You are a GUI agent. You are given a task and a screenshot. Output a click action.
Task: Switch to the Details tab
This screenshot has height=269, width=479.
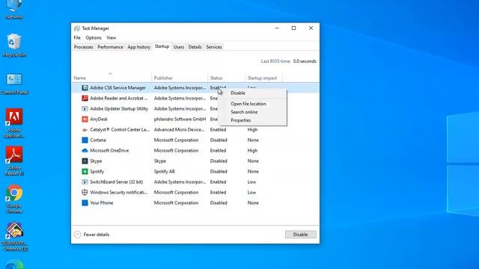[x=195, y=47]
